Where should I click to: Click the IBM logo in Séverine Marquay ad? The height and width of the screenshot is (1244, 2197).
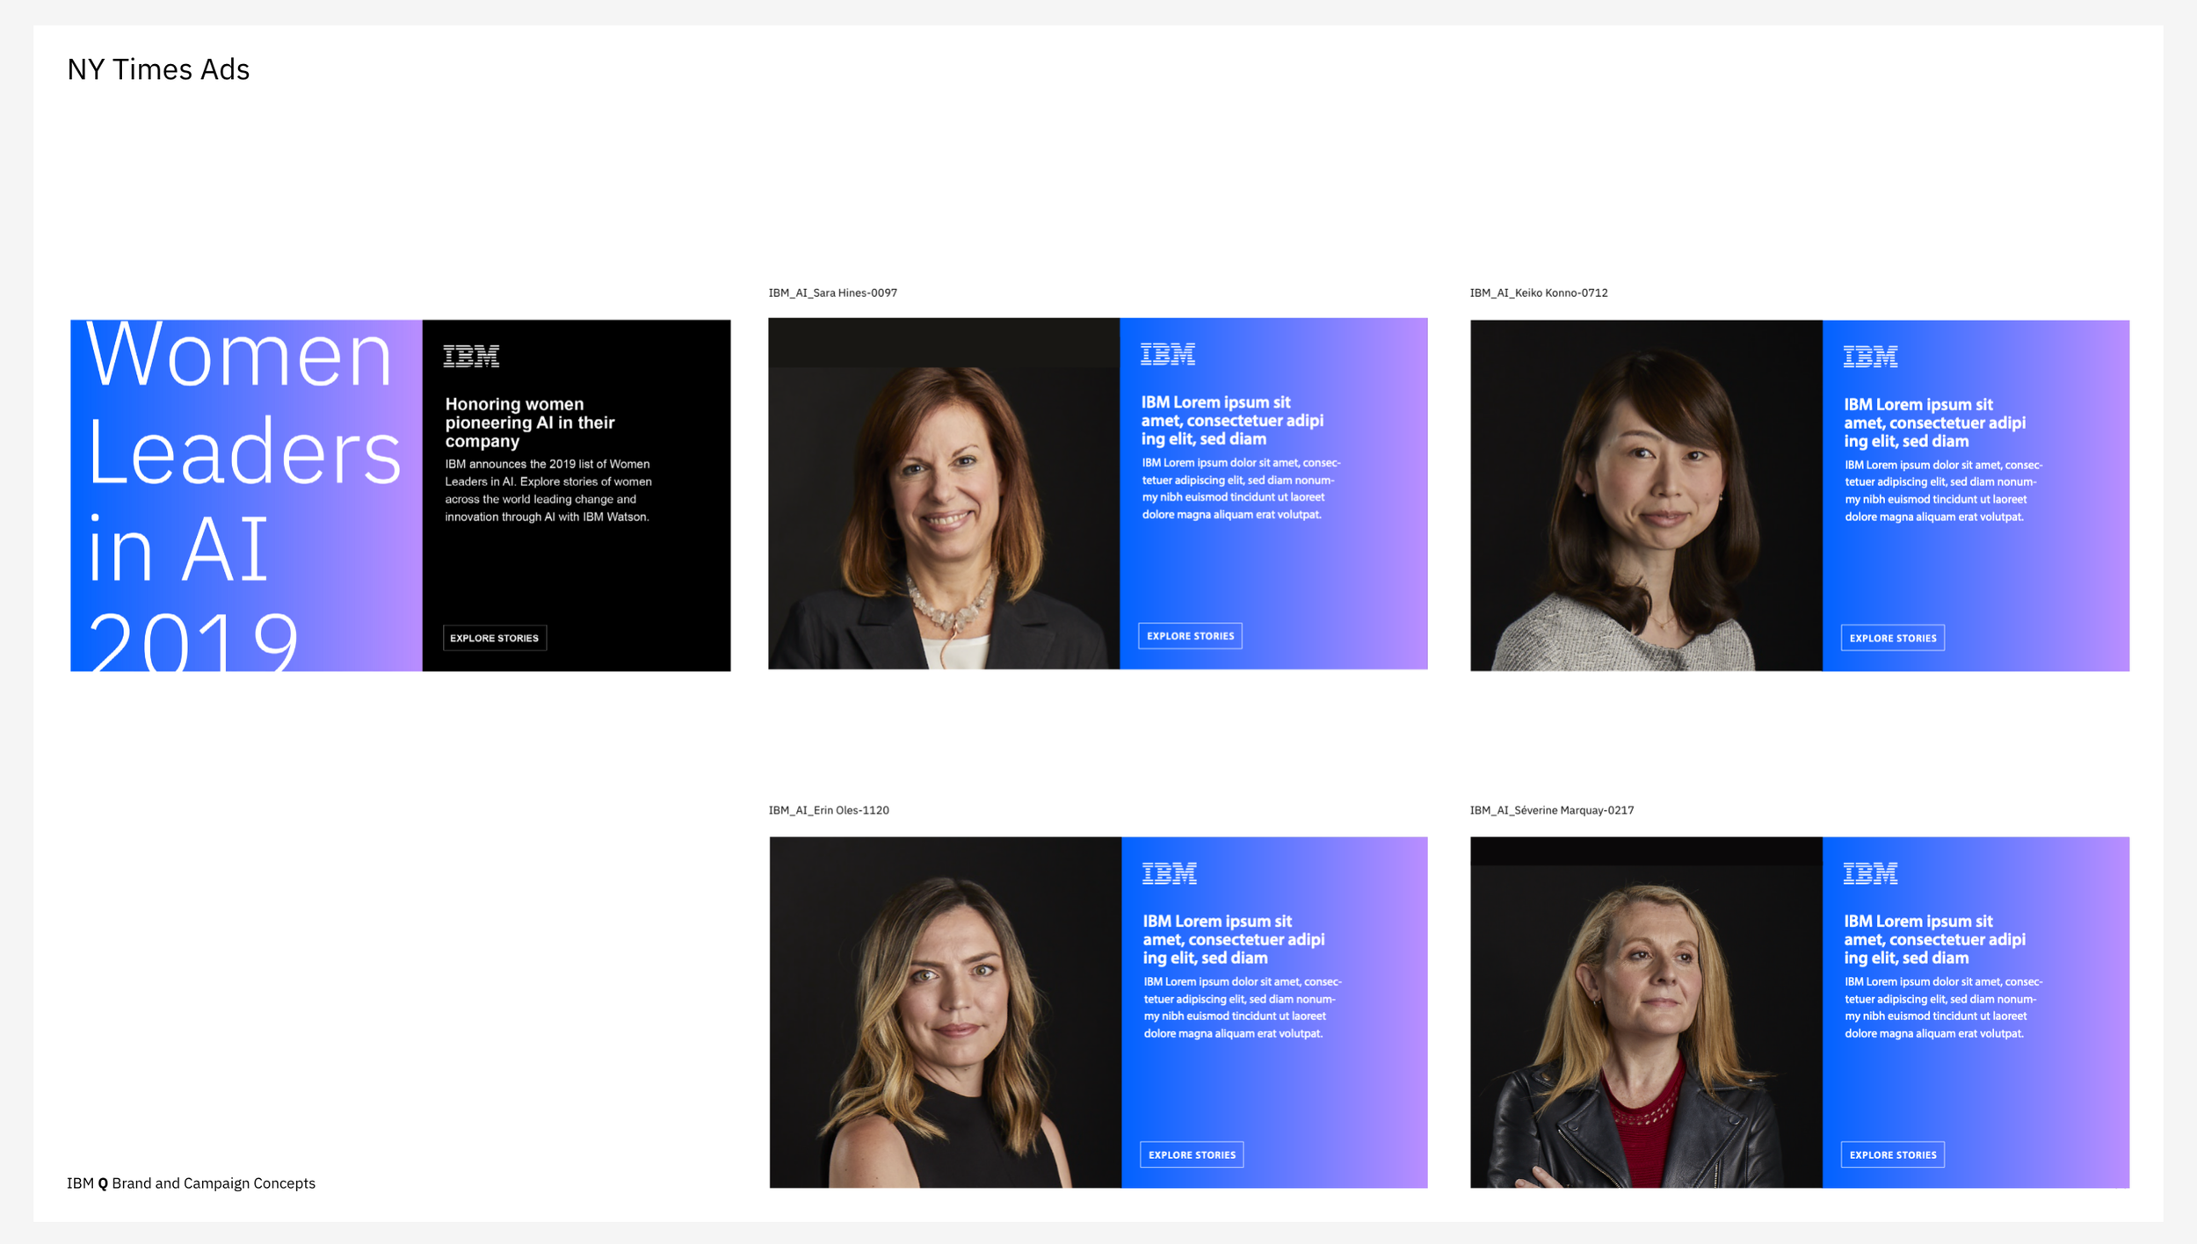coord(1870,873)
